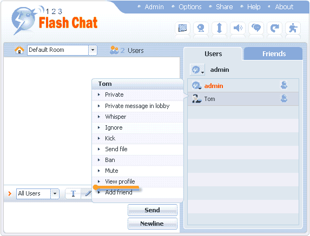Click the Send button

pos(152,210)
